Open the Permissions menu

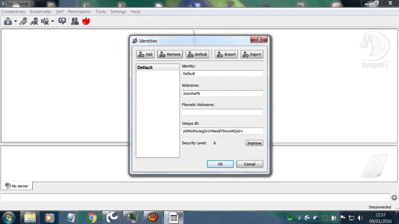click(x=79, y=12)
